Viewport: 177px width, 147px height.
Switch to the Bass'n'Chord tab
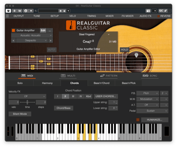click(x=101, y=83)
